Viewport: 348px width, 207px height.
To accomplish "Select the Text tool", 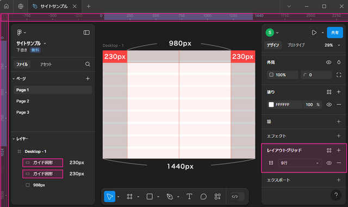I will point(189,196).
